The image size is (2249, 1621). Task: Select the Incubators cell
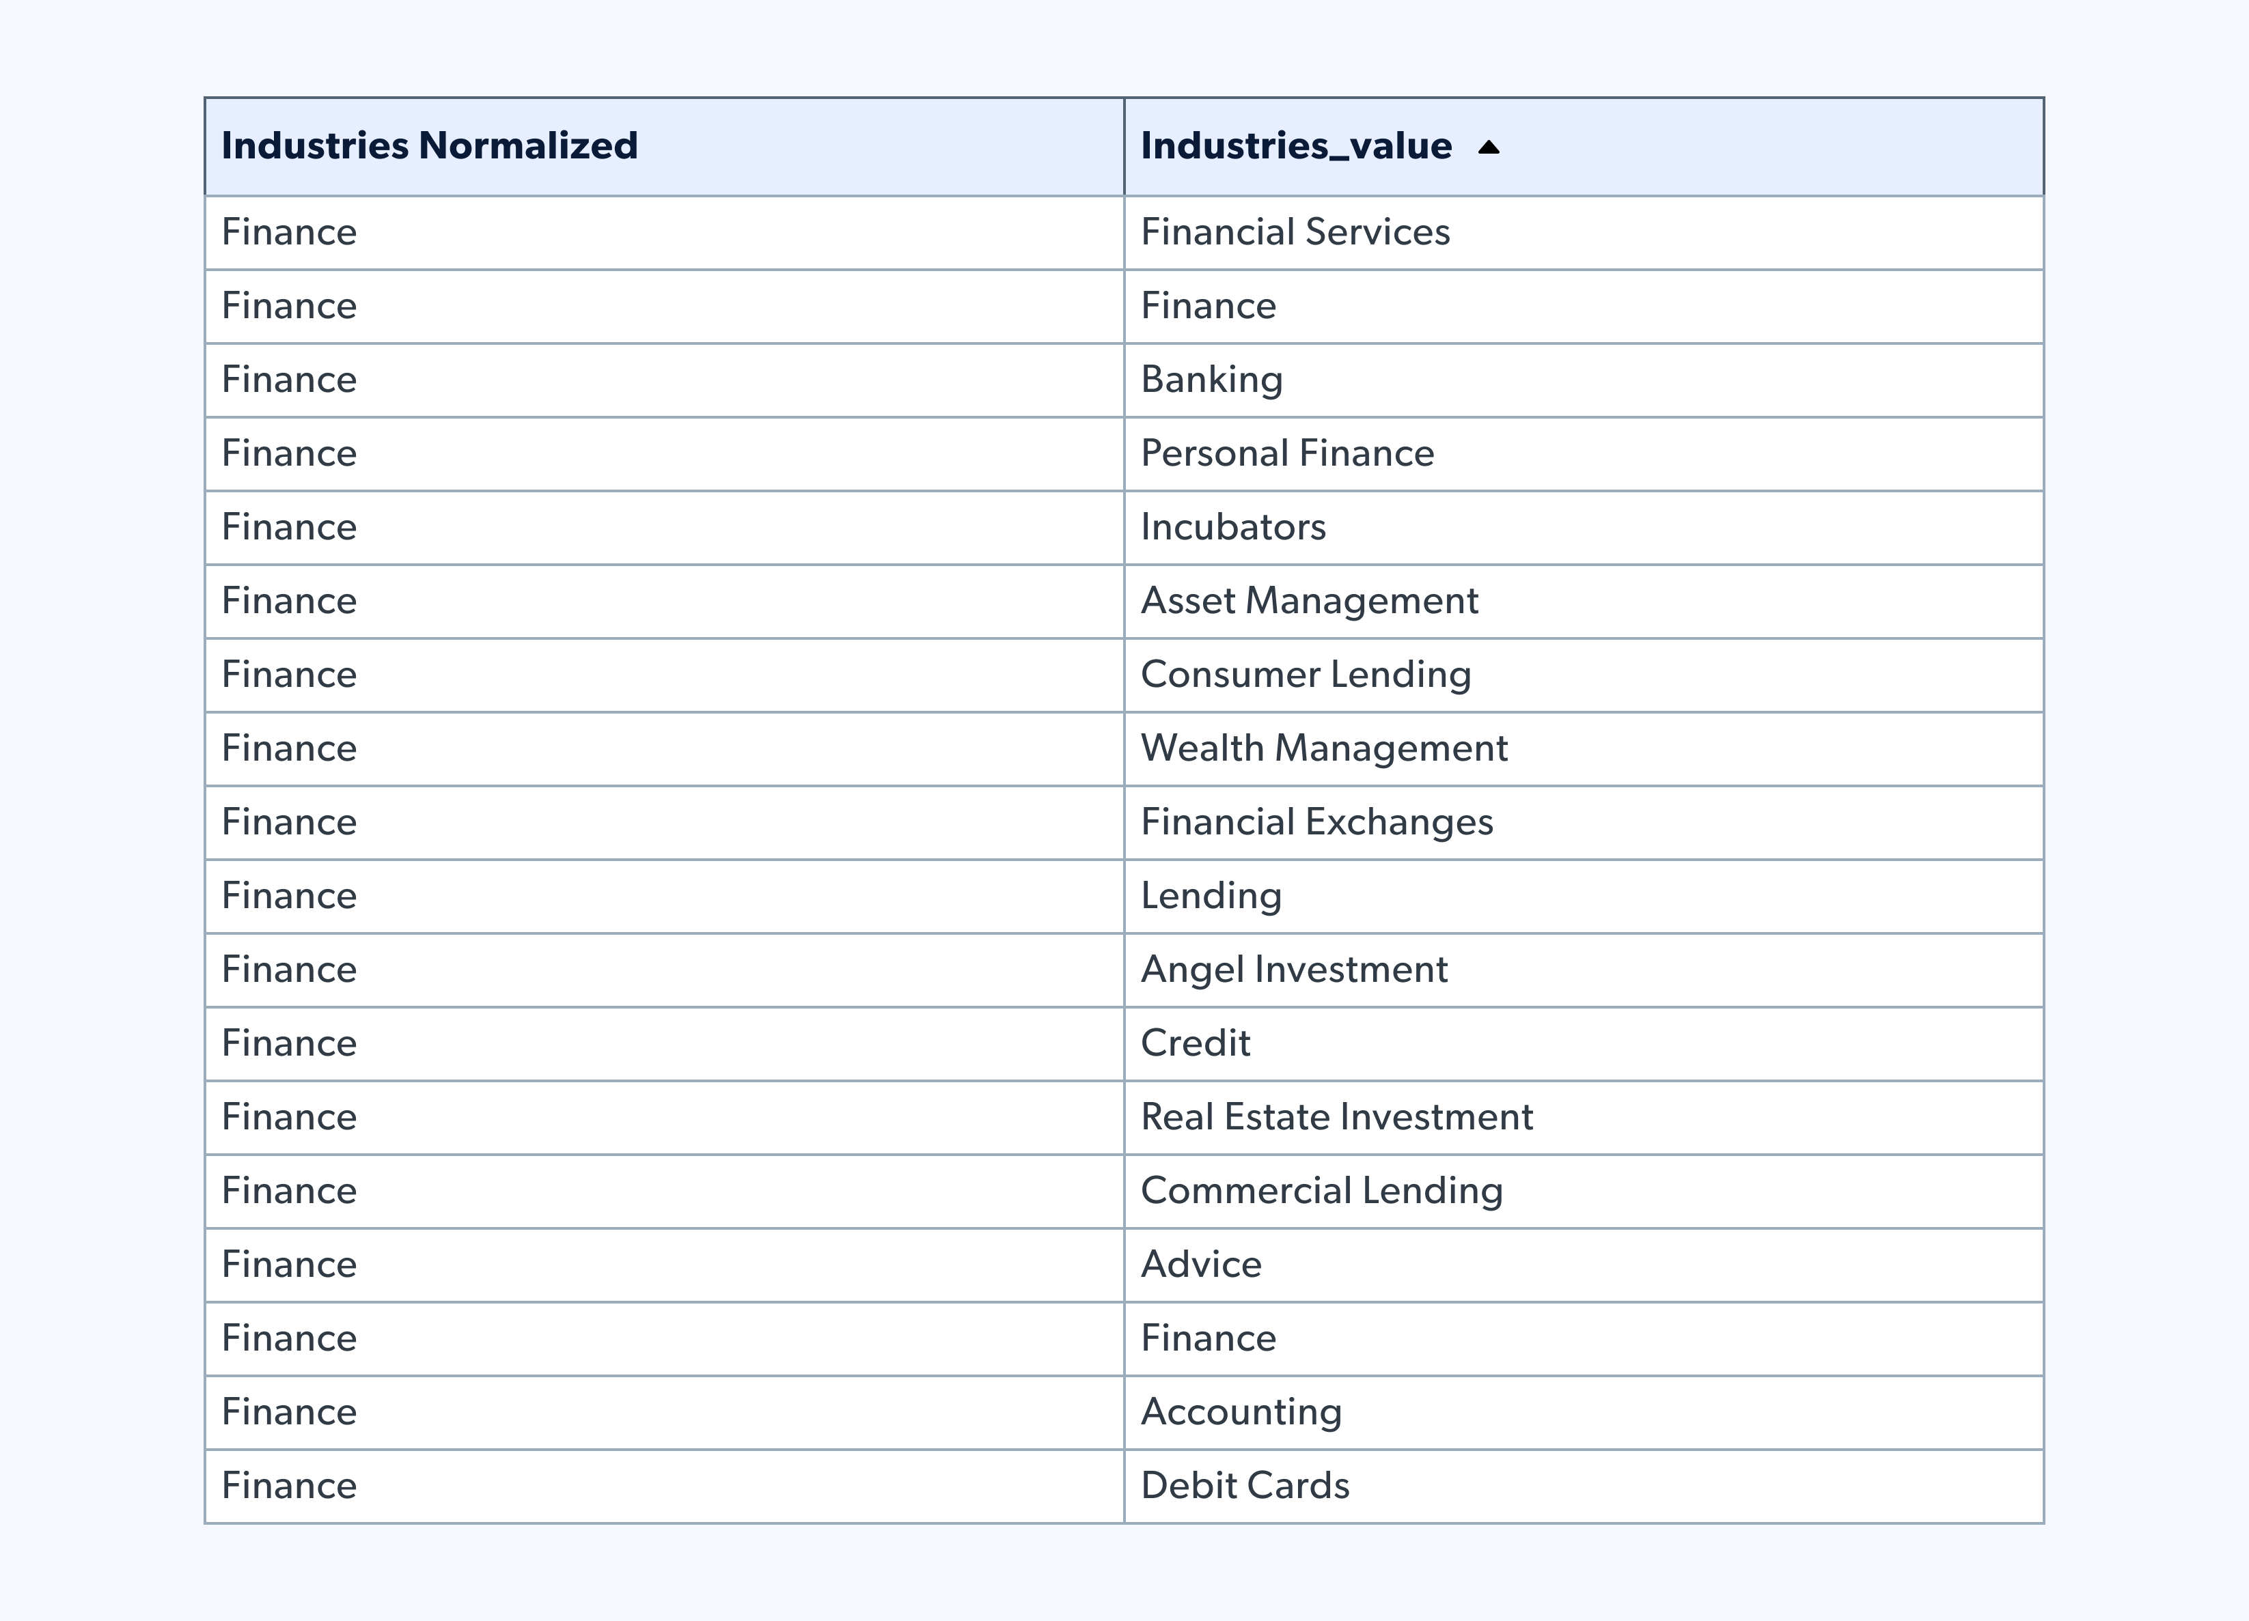click(1232, 527)
